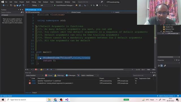Collapse the Source Files folder node
Image resolution: width=181 pixels, height=102 pixels.
pyautogui.click(x=161, y=31)
